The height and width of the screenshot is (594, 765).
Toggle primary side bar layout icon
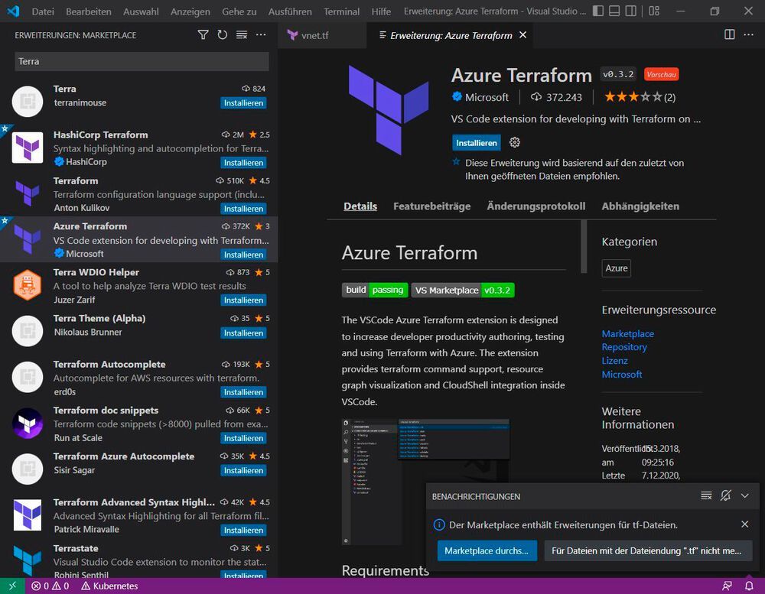pos(598,11)
